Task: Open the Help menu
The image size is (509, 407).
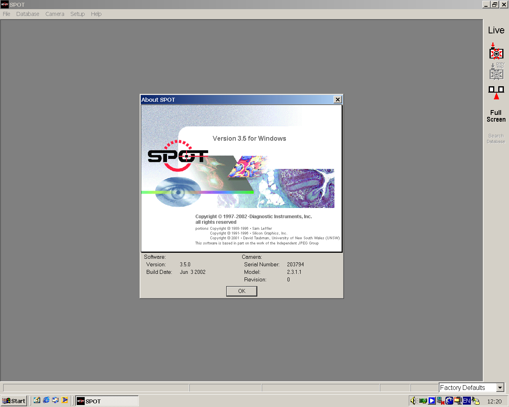Action: coord(96,14)
